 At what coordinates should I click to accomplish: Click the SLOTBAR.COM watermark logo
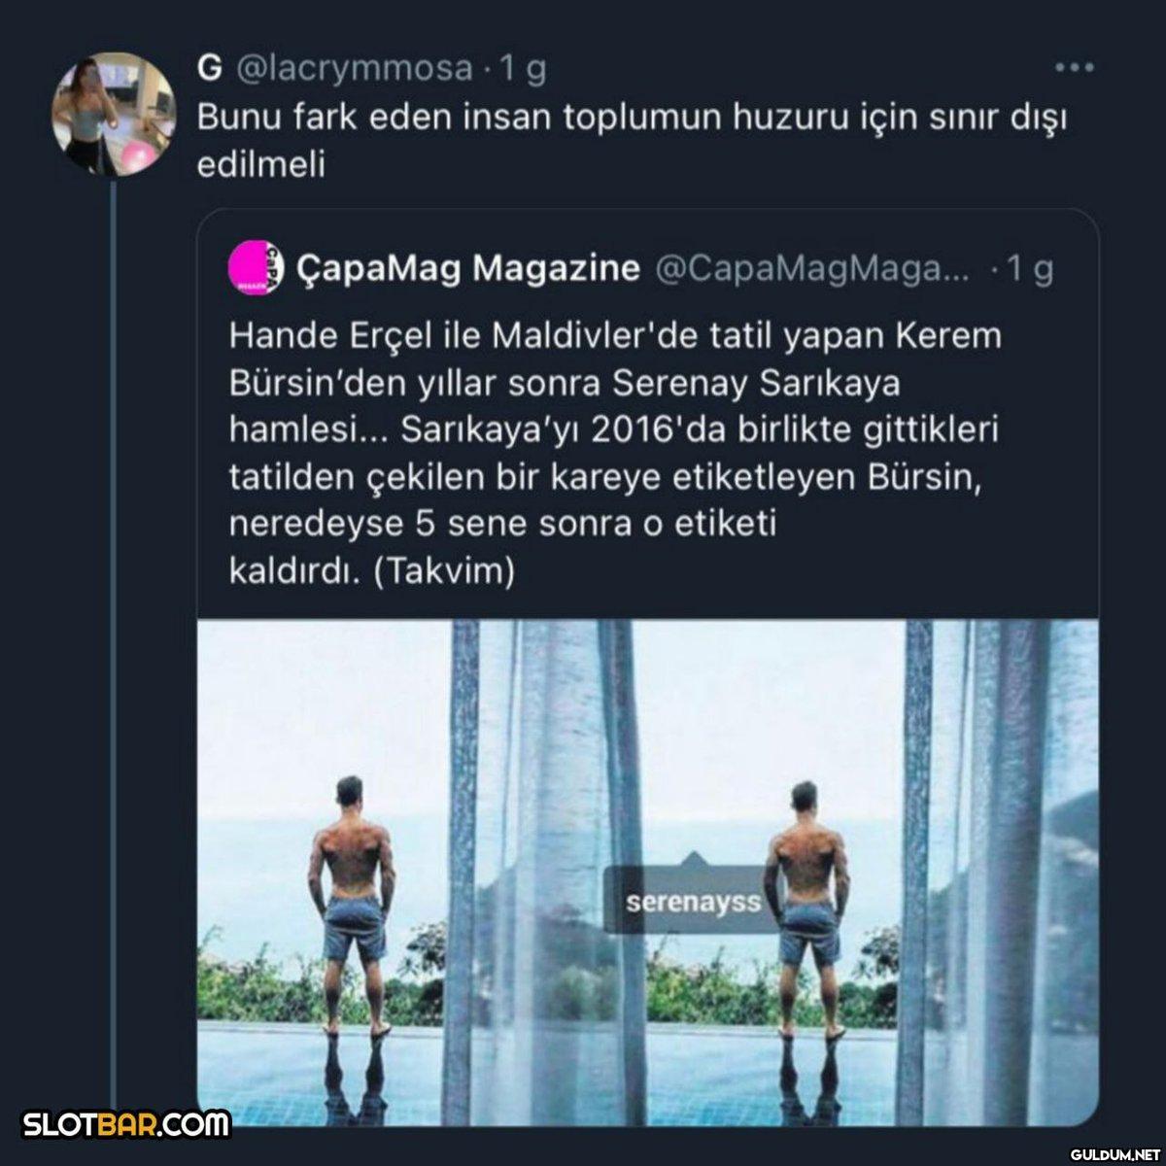[126, 1125]
